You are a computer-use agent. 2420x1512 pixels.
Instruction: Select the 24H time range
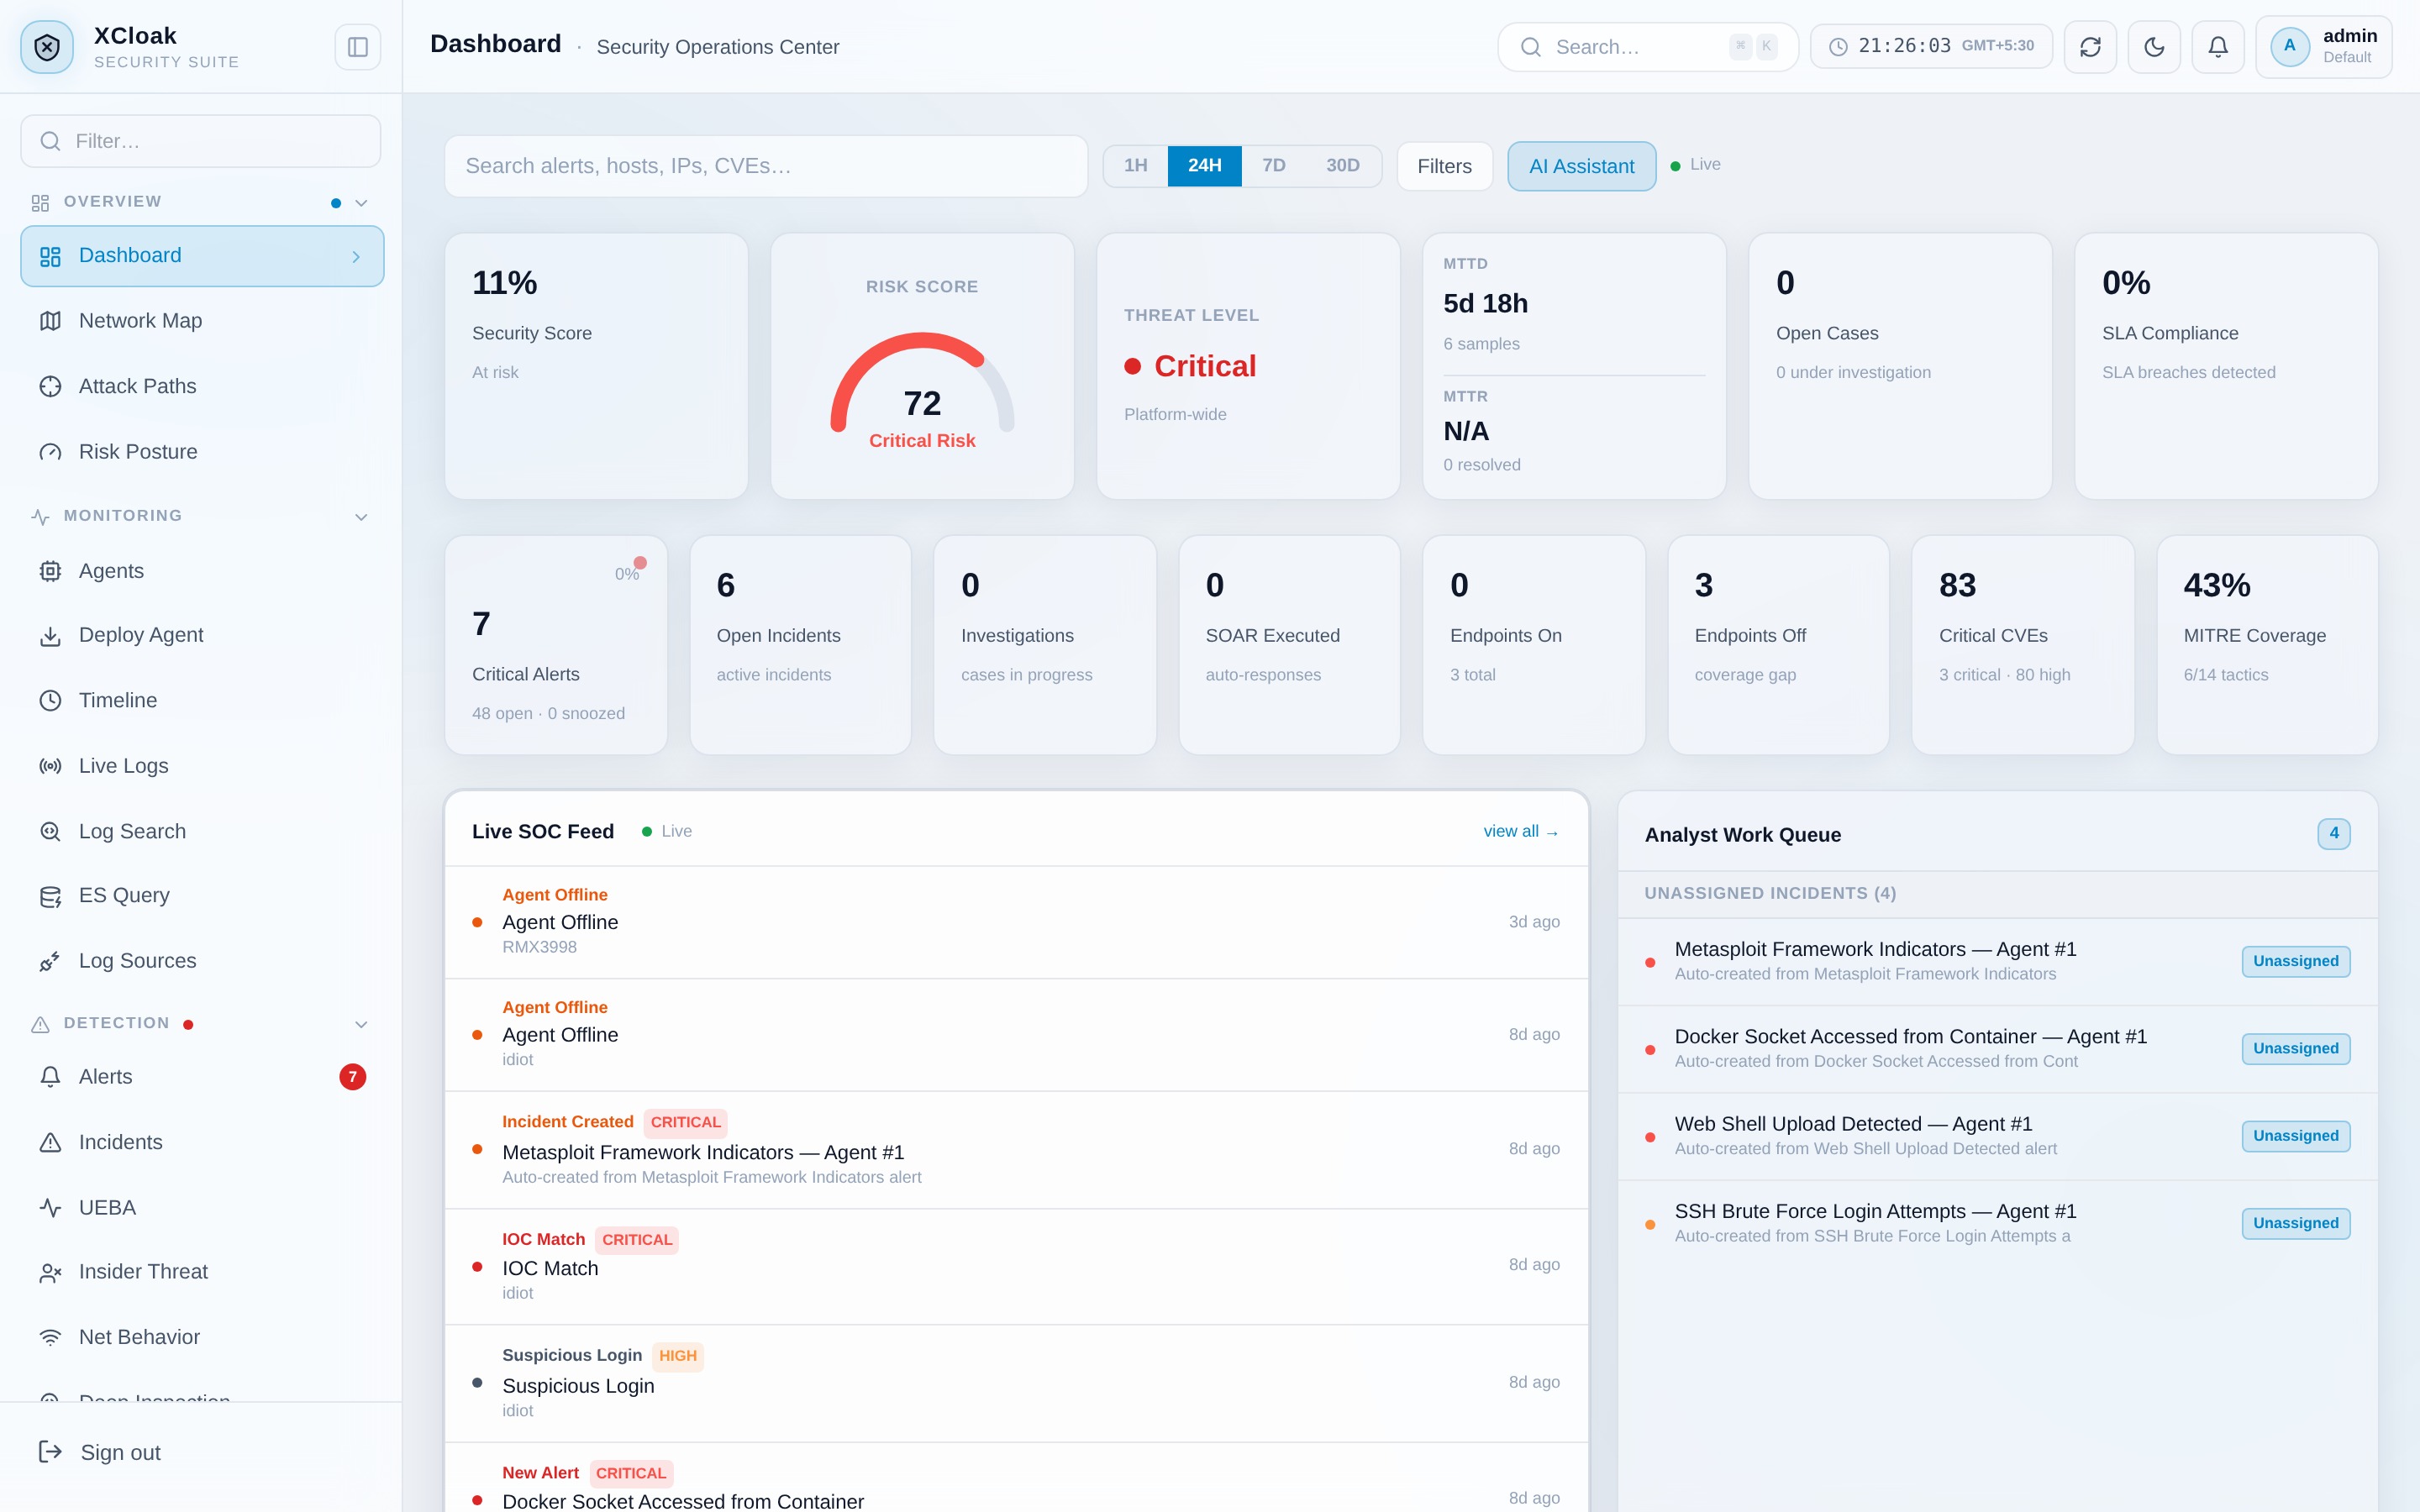(x=1204, y=166)
